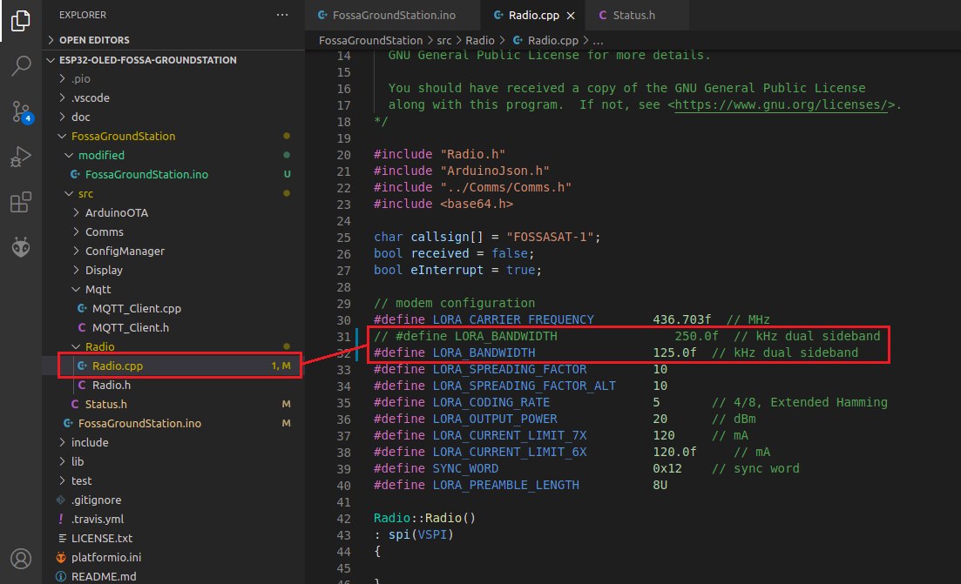Open the Explorer view in activity bar
This screenshot has height=584, width=961.
(21, 21)
